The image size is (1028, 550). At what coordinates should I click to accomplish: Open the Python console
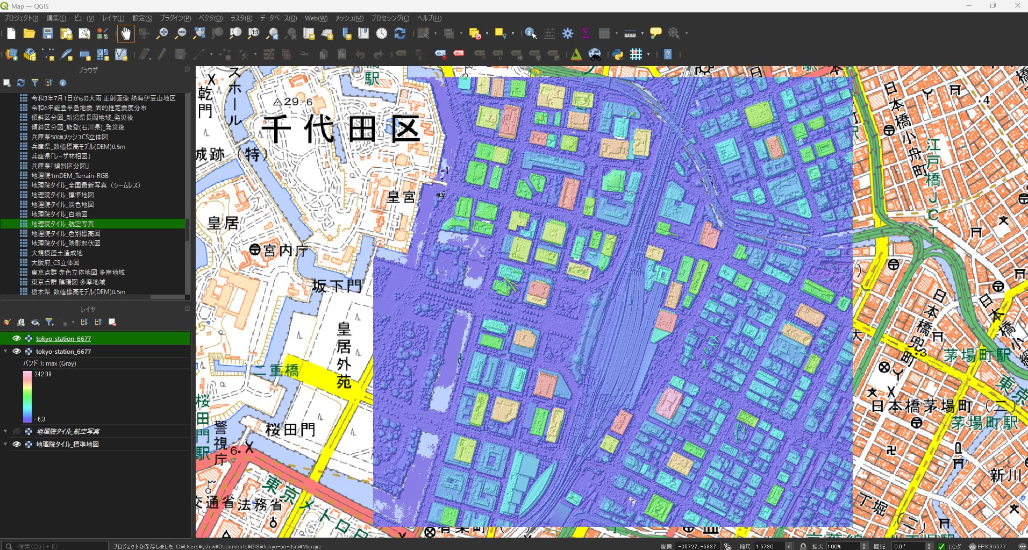[618, 54]
